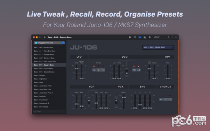Image resolution: width=210 pixels, height=131 pixels.
Task: Select preset Bass - A12 - Deeper Bass
Action: click(x=49, y=54)
